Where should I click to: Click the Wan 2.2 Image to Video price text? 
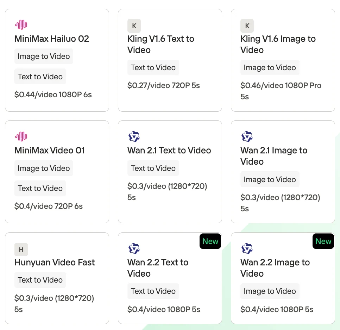[x=277, y=309]
